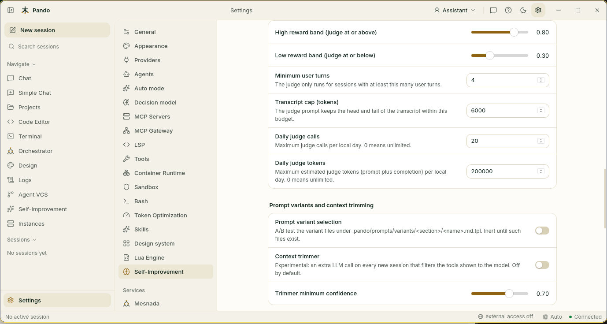607x324 pixels.
Task: Open Lua Engine settings
Action: [166, 257]
